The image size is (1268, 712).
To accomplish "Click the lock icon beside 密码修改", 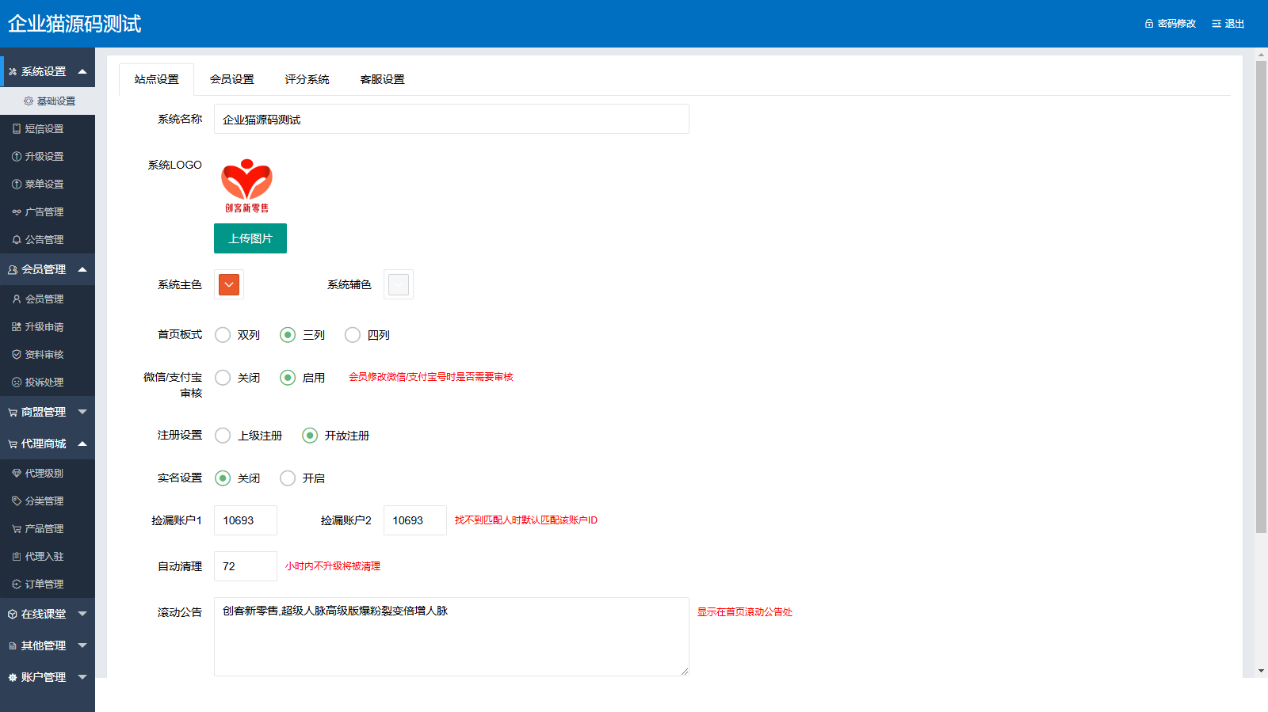I will 1149,24.
